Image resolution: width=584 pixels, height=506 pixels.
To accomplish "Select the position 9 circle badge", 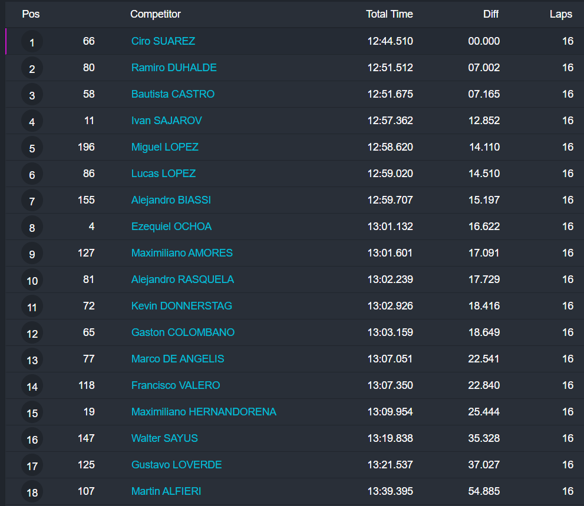I will pyautogui.click(x=32, y=254).
